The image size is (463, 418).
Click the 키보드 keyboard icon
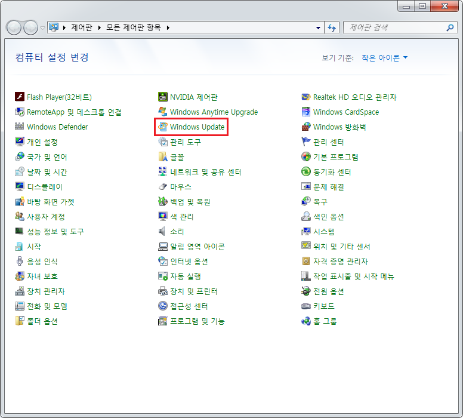pos(306,306)
